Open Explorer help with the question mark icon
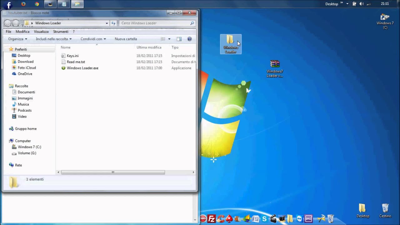Image resolution: width=400 pixels, height=225 pixels. tap(189, 39)
